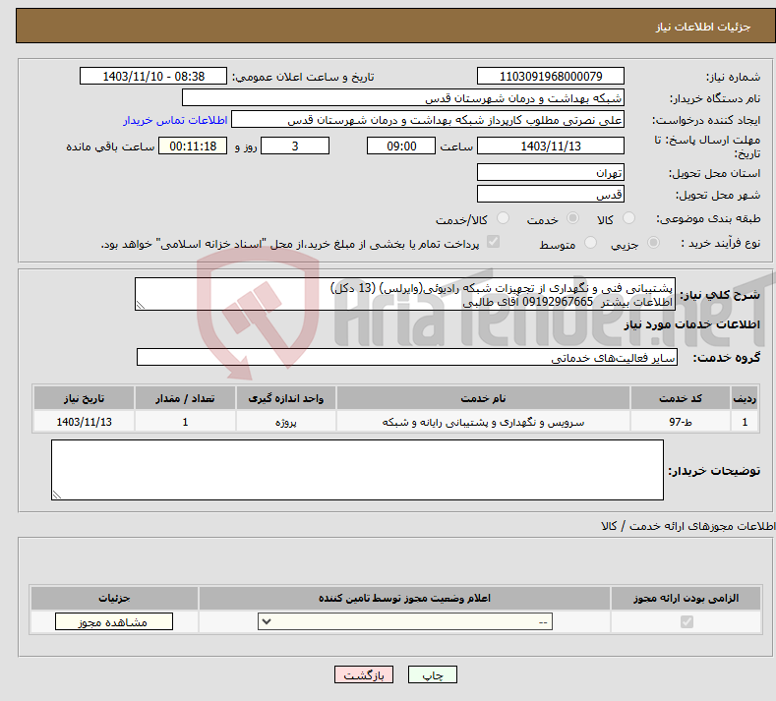Screen dimensions: 776x701
Task: Click the کد خدمت column header
Action: (x=681, y=398)
